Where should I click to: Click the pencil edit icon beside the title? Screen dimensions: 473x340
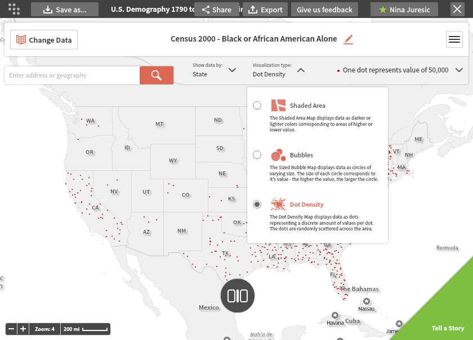point(348,39)
